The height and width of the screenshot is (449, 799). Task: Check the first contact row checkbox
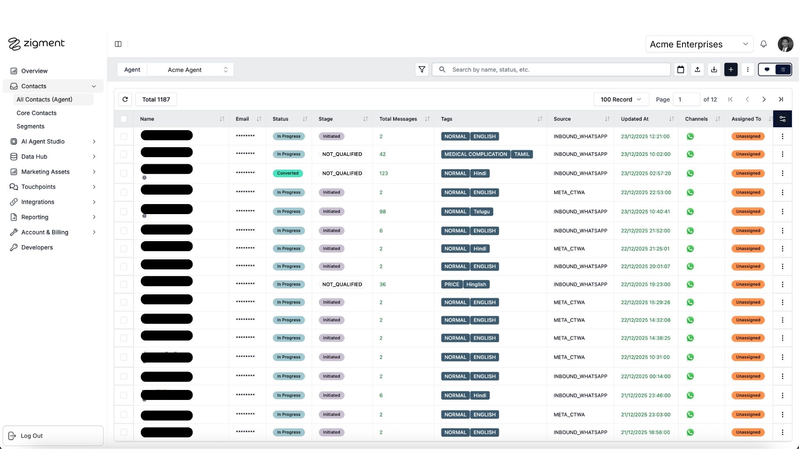124,136
